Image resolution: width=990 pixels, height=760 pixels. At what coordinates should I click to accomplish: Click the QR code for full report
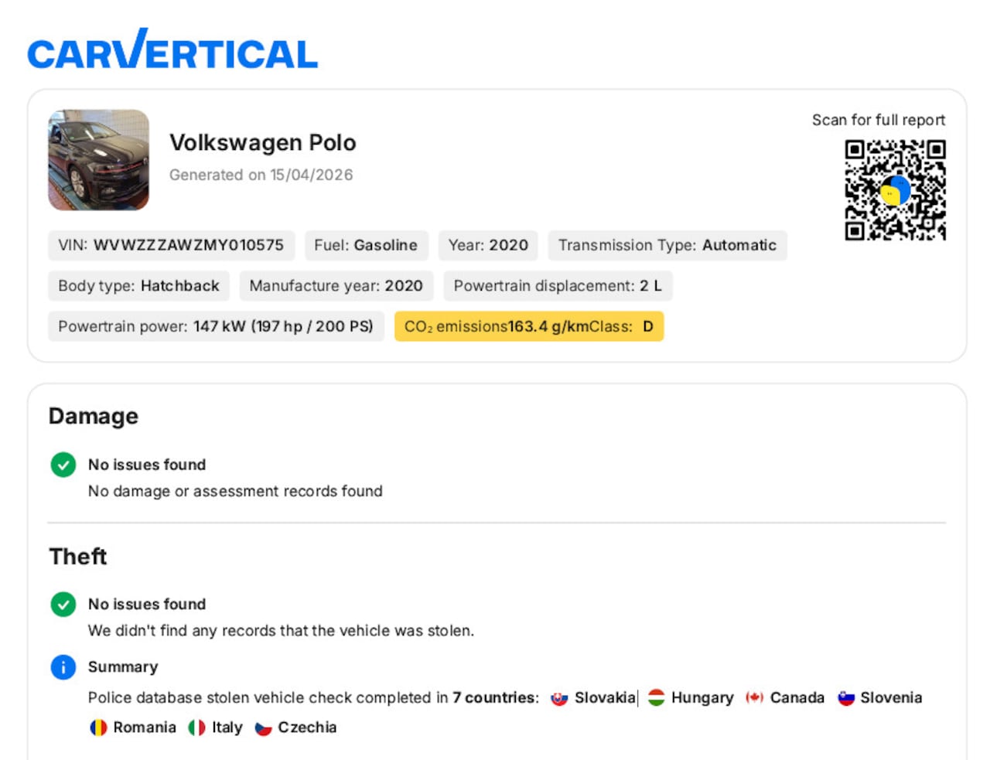pyautogui.click(x=895, y=190)
